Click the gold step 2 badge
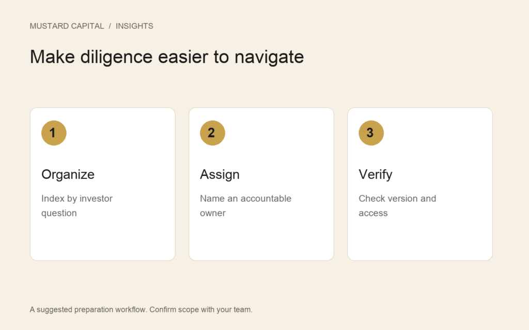 point(212,133)
